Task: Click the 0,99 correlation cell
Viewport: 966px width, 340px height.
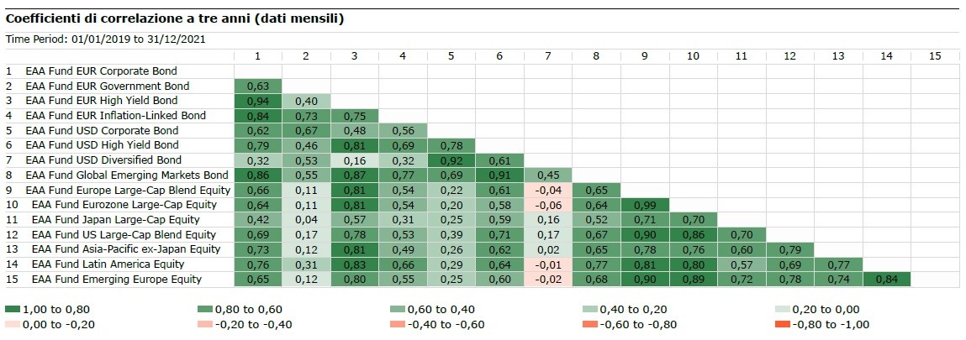Action: (644, 204)
